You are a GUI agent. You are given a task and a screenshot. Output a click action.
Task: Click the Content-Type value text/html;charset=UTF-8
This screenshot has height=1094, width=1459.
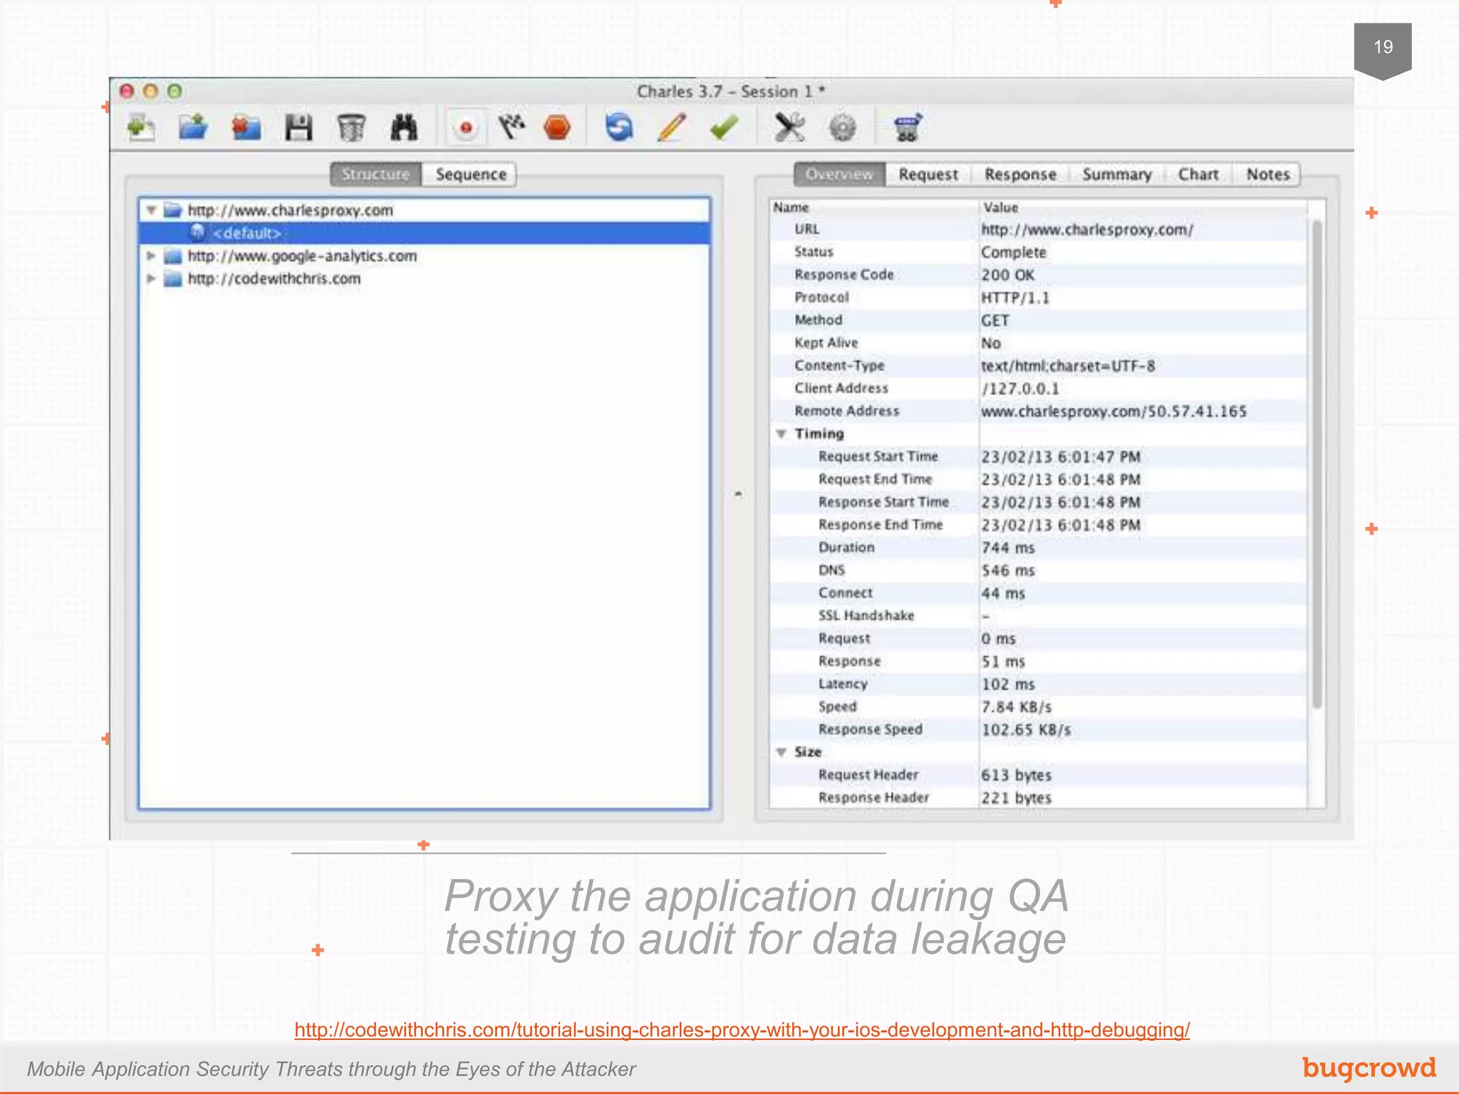point(1068,366)
